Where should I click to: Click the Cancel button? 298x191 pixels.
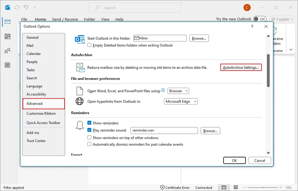click(260, 161)
